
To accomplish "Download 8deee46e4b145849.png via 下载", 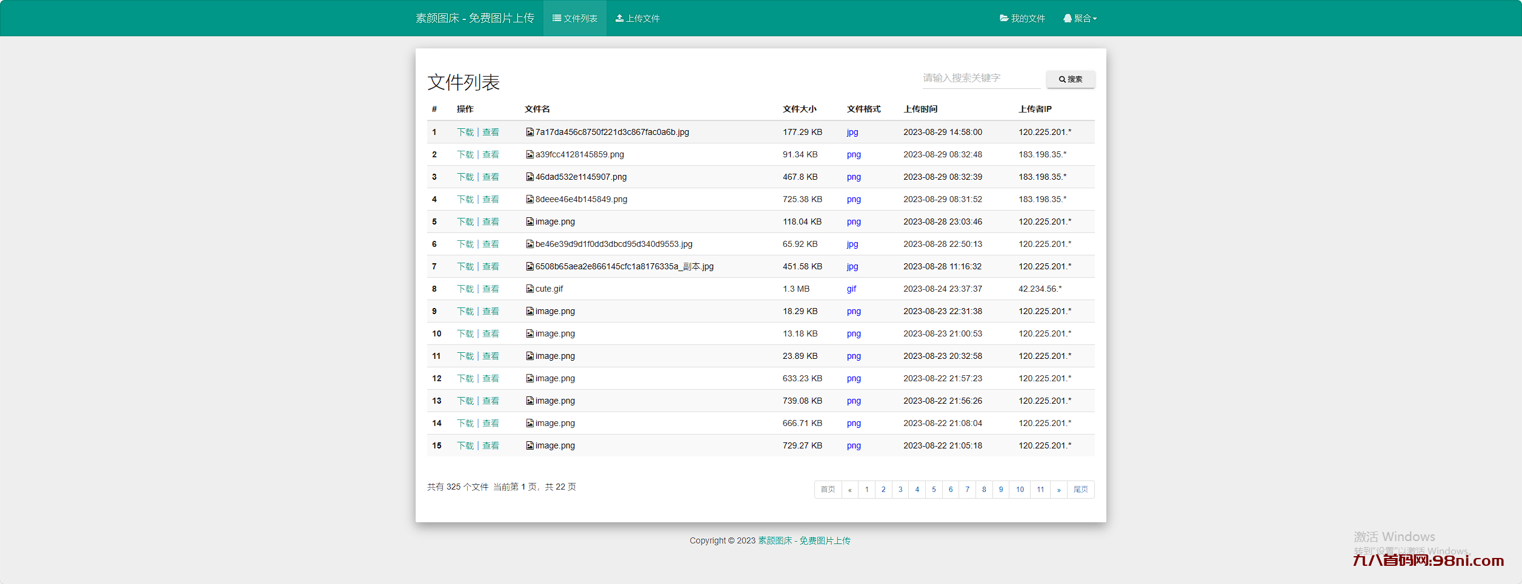I will pos(465,199).
